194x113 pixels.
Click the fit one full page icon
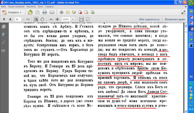(88, 19)
